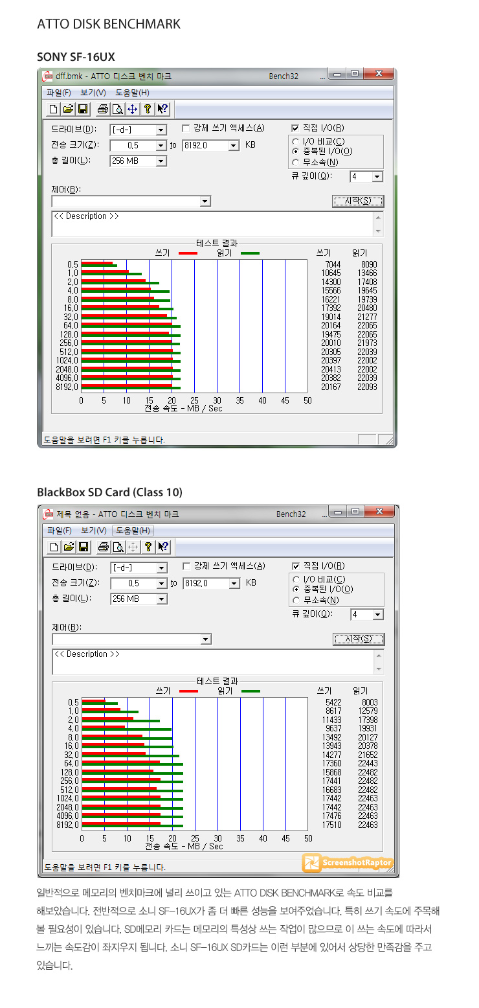The height and width of the screenshot is (1008, 479).
Task: Click Print icon in 제목 없음 window
Action: pyautogui.click(x=104, y=547)
